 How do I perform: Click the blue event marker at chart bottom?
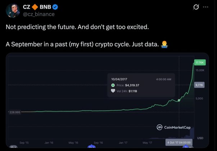click(x=92, y=147)
